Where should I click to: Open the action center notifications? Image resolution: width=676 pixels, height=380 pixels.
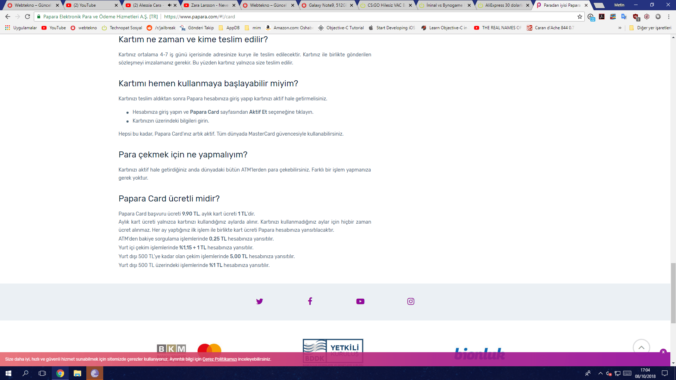(x=665, y=373)
